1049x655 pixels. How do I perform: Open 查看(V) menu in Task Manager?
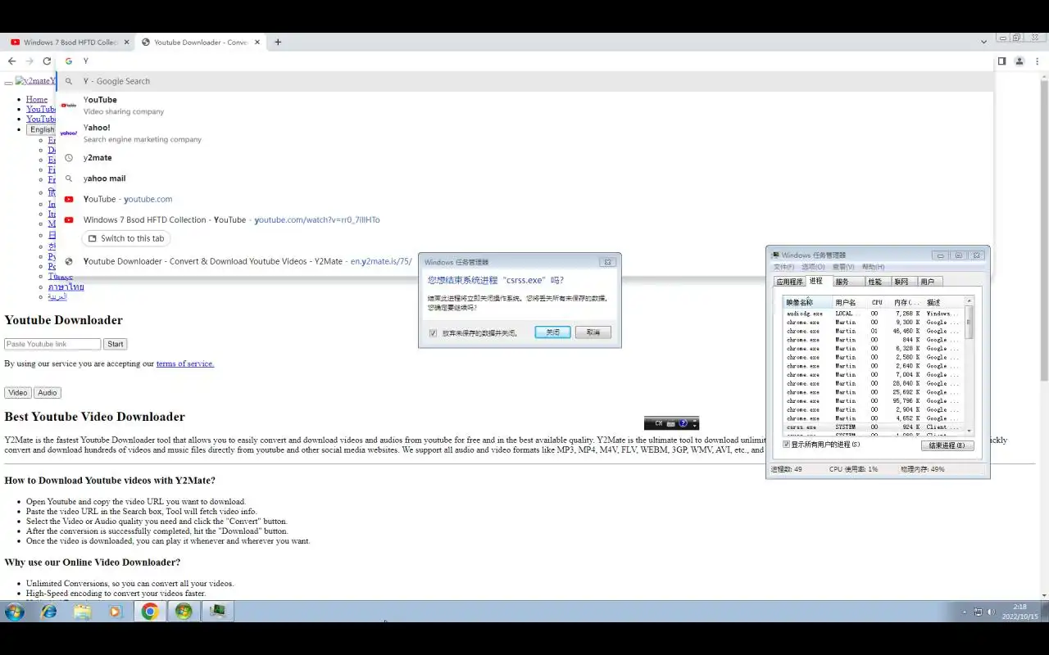(843, 267)
